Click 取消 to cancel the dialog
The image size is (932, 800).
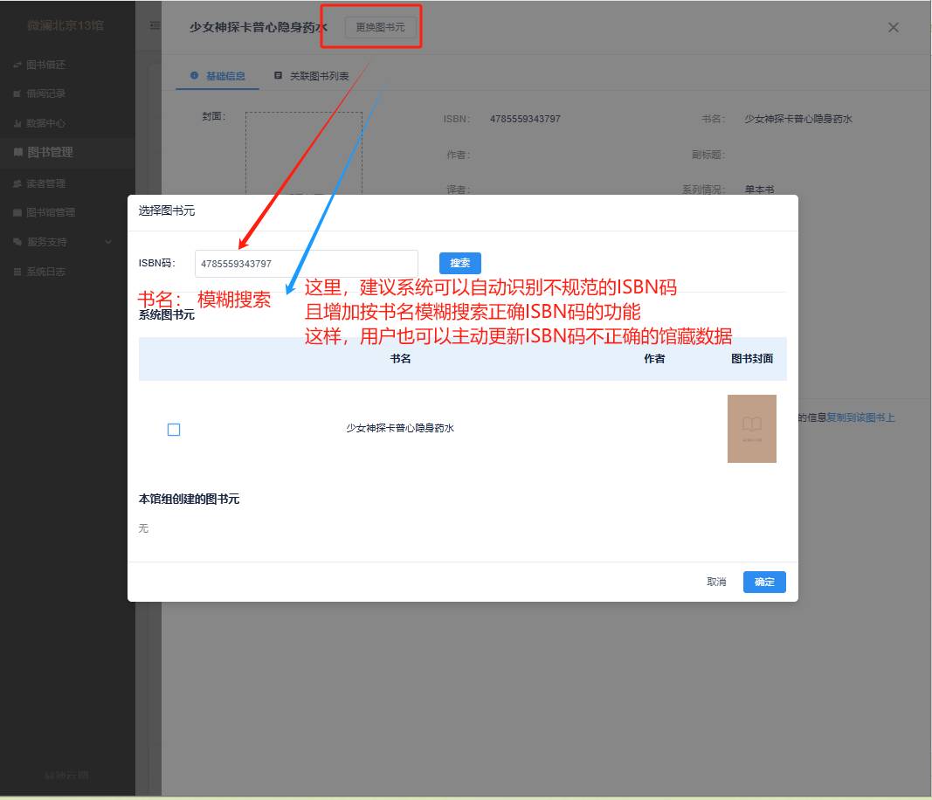716,583
